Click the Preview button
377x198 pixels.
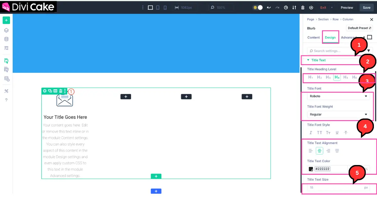pyautogui.click(x=347, y=8)
